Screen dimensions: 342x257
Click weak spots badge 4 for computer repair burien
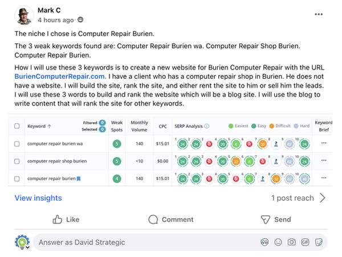pyautogui.click(x=117, y=179)
